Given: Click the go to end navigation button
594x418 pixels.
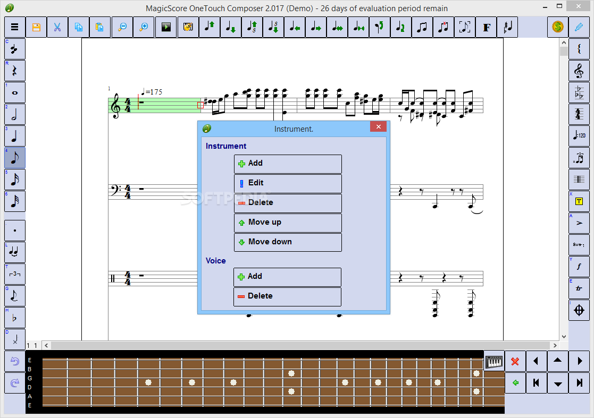Looking at the screenshot, I should (579, 383).
